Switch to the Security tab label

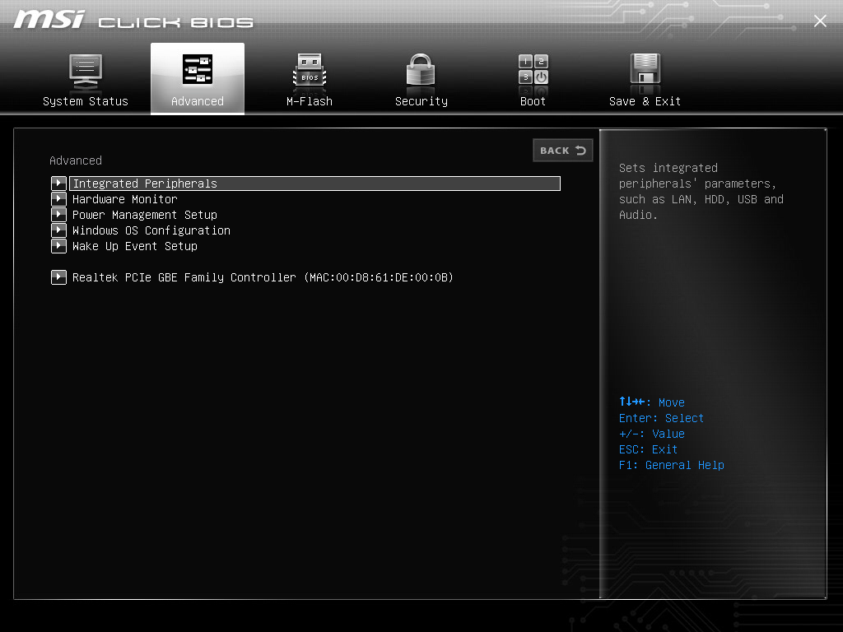point(421,101)
